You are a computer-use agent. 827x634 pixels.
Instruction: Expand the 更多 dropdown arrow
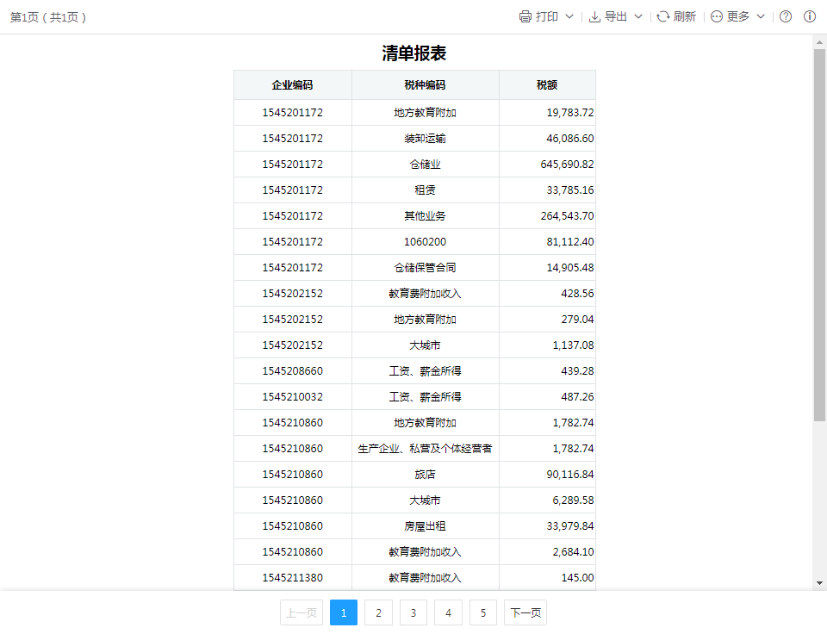pos(761,17)
